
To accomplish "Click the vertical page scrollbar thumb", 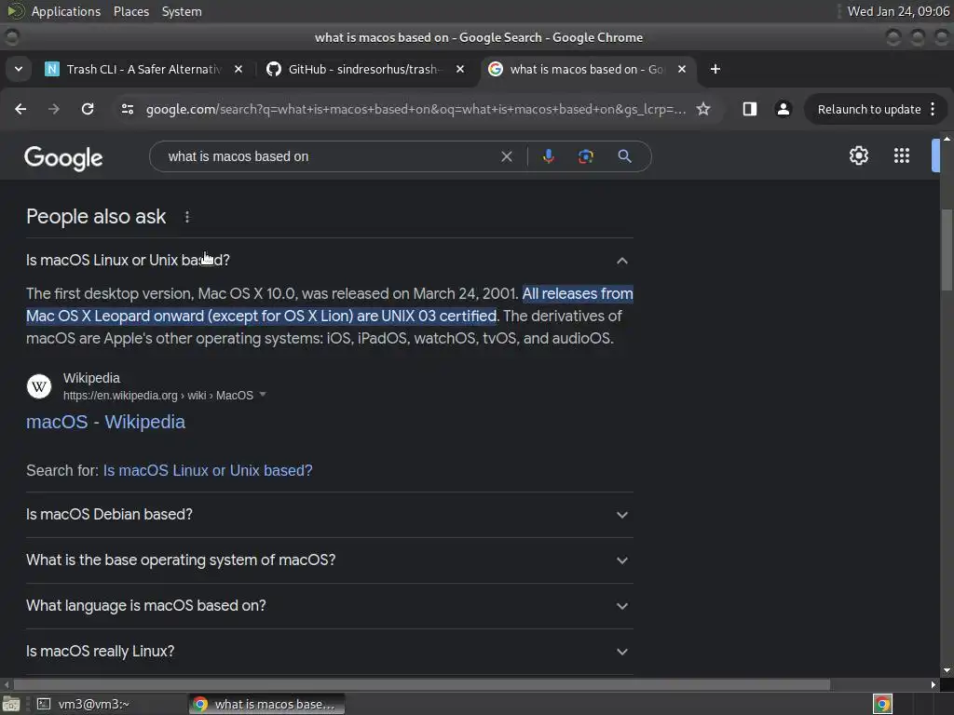I will coord(947,251).
